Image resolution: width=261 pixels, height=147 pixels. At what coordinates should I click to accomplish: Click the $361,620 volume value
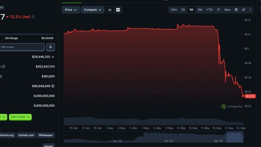(48, 76)
